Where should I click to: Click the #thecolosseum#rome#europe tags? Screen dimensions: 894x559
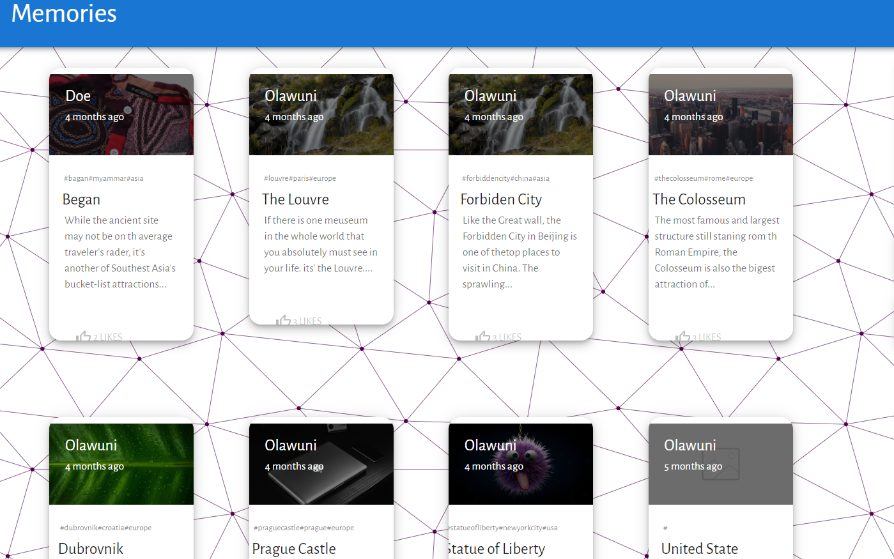[703, 178]
